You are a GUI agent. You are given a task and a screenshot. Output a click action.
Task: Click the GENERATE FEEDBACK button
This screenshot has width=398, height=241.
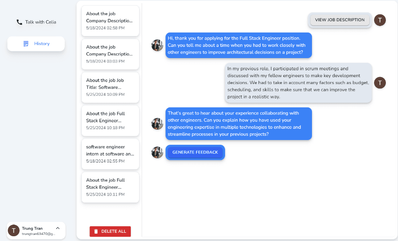[195, 152]
